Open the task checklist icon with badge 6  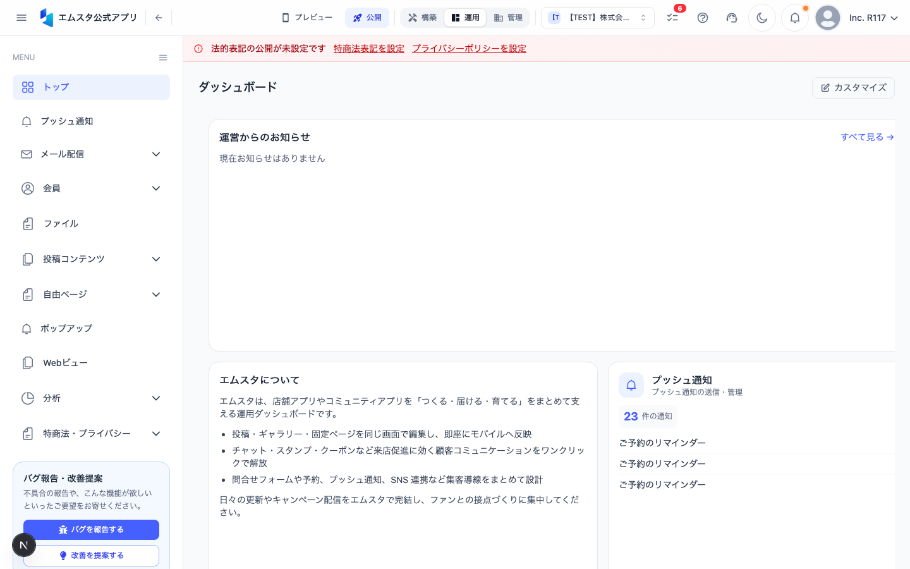pos(672,18)
